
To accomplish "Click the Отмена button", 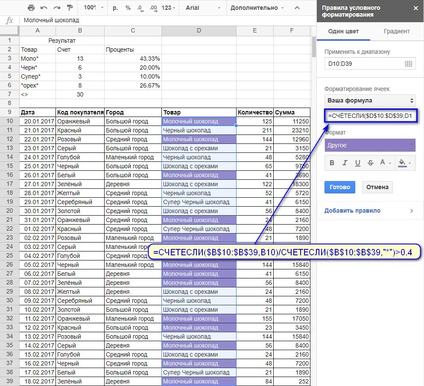I will (377, 187).
